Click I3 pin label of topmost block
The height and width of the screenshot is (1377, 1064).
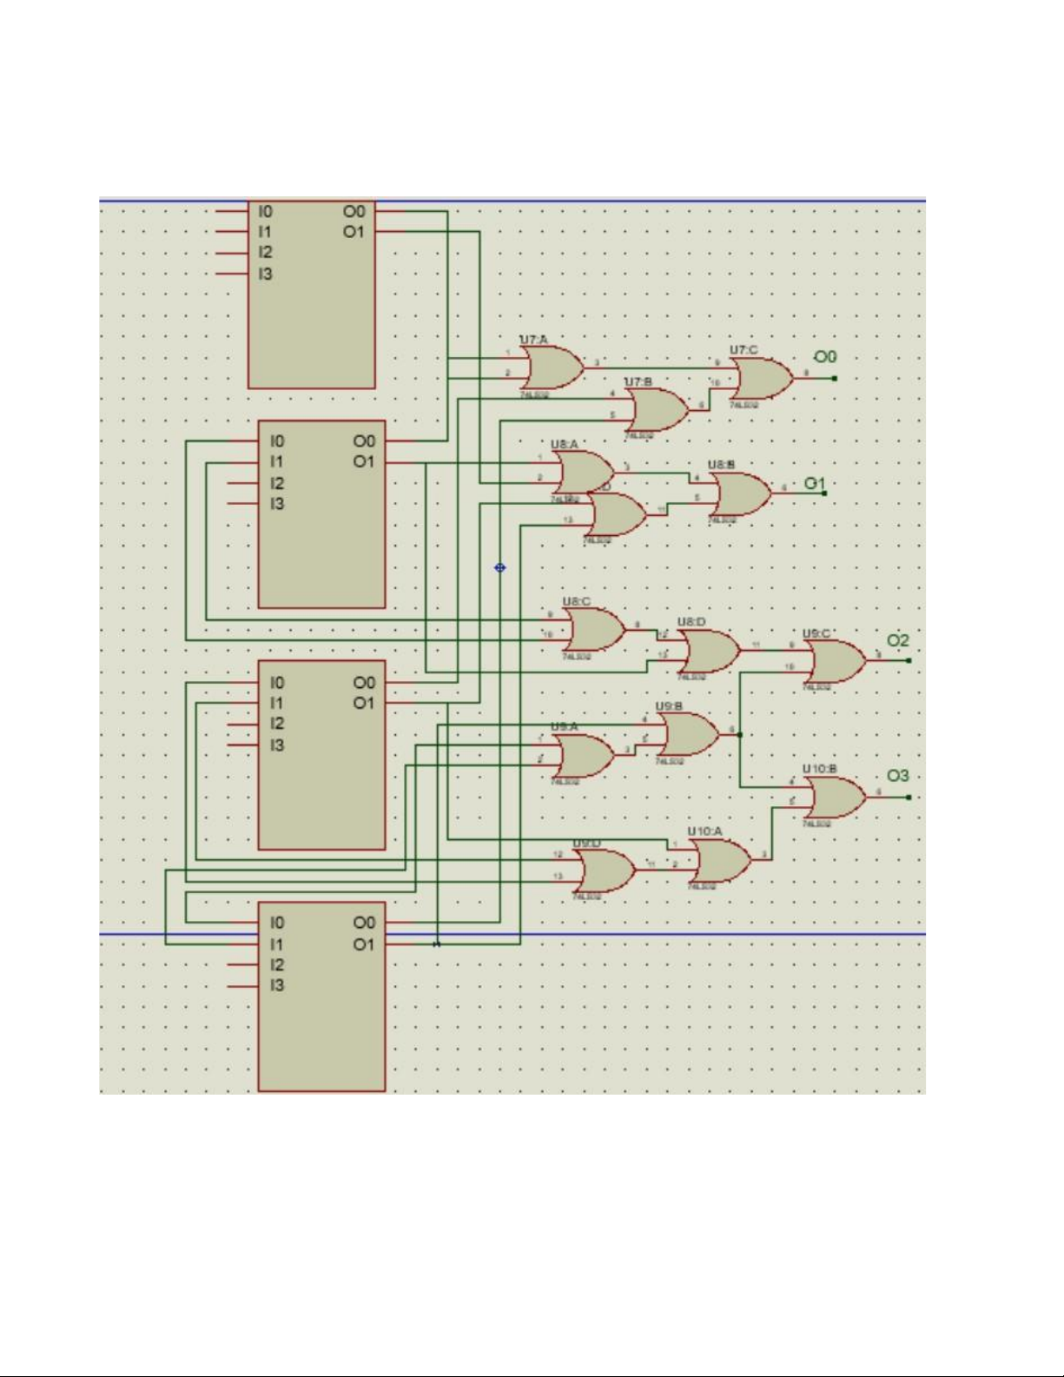(x=265, y=275)
